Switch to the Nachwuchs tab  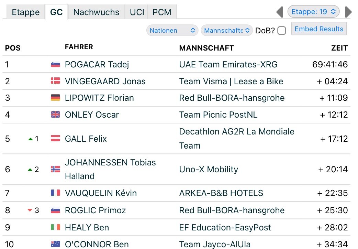click(x=96, y=12)
